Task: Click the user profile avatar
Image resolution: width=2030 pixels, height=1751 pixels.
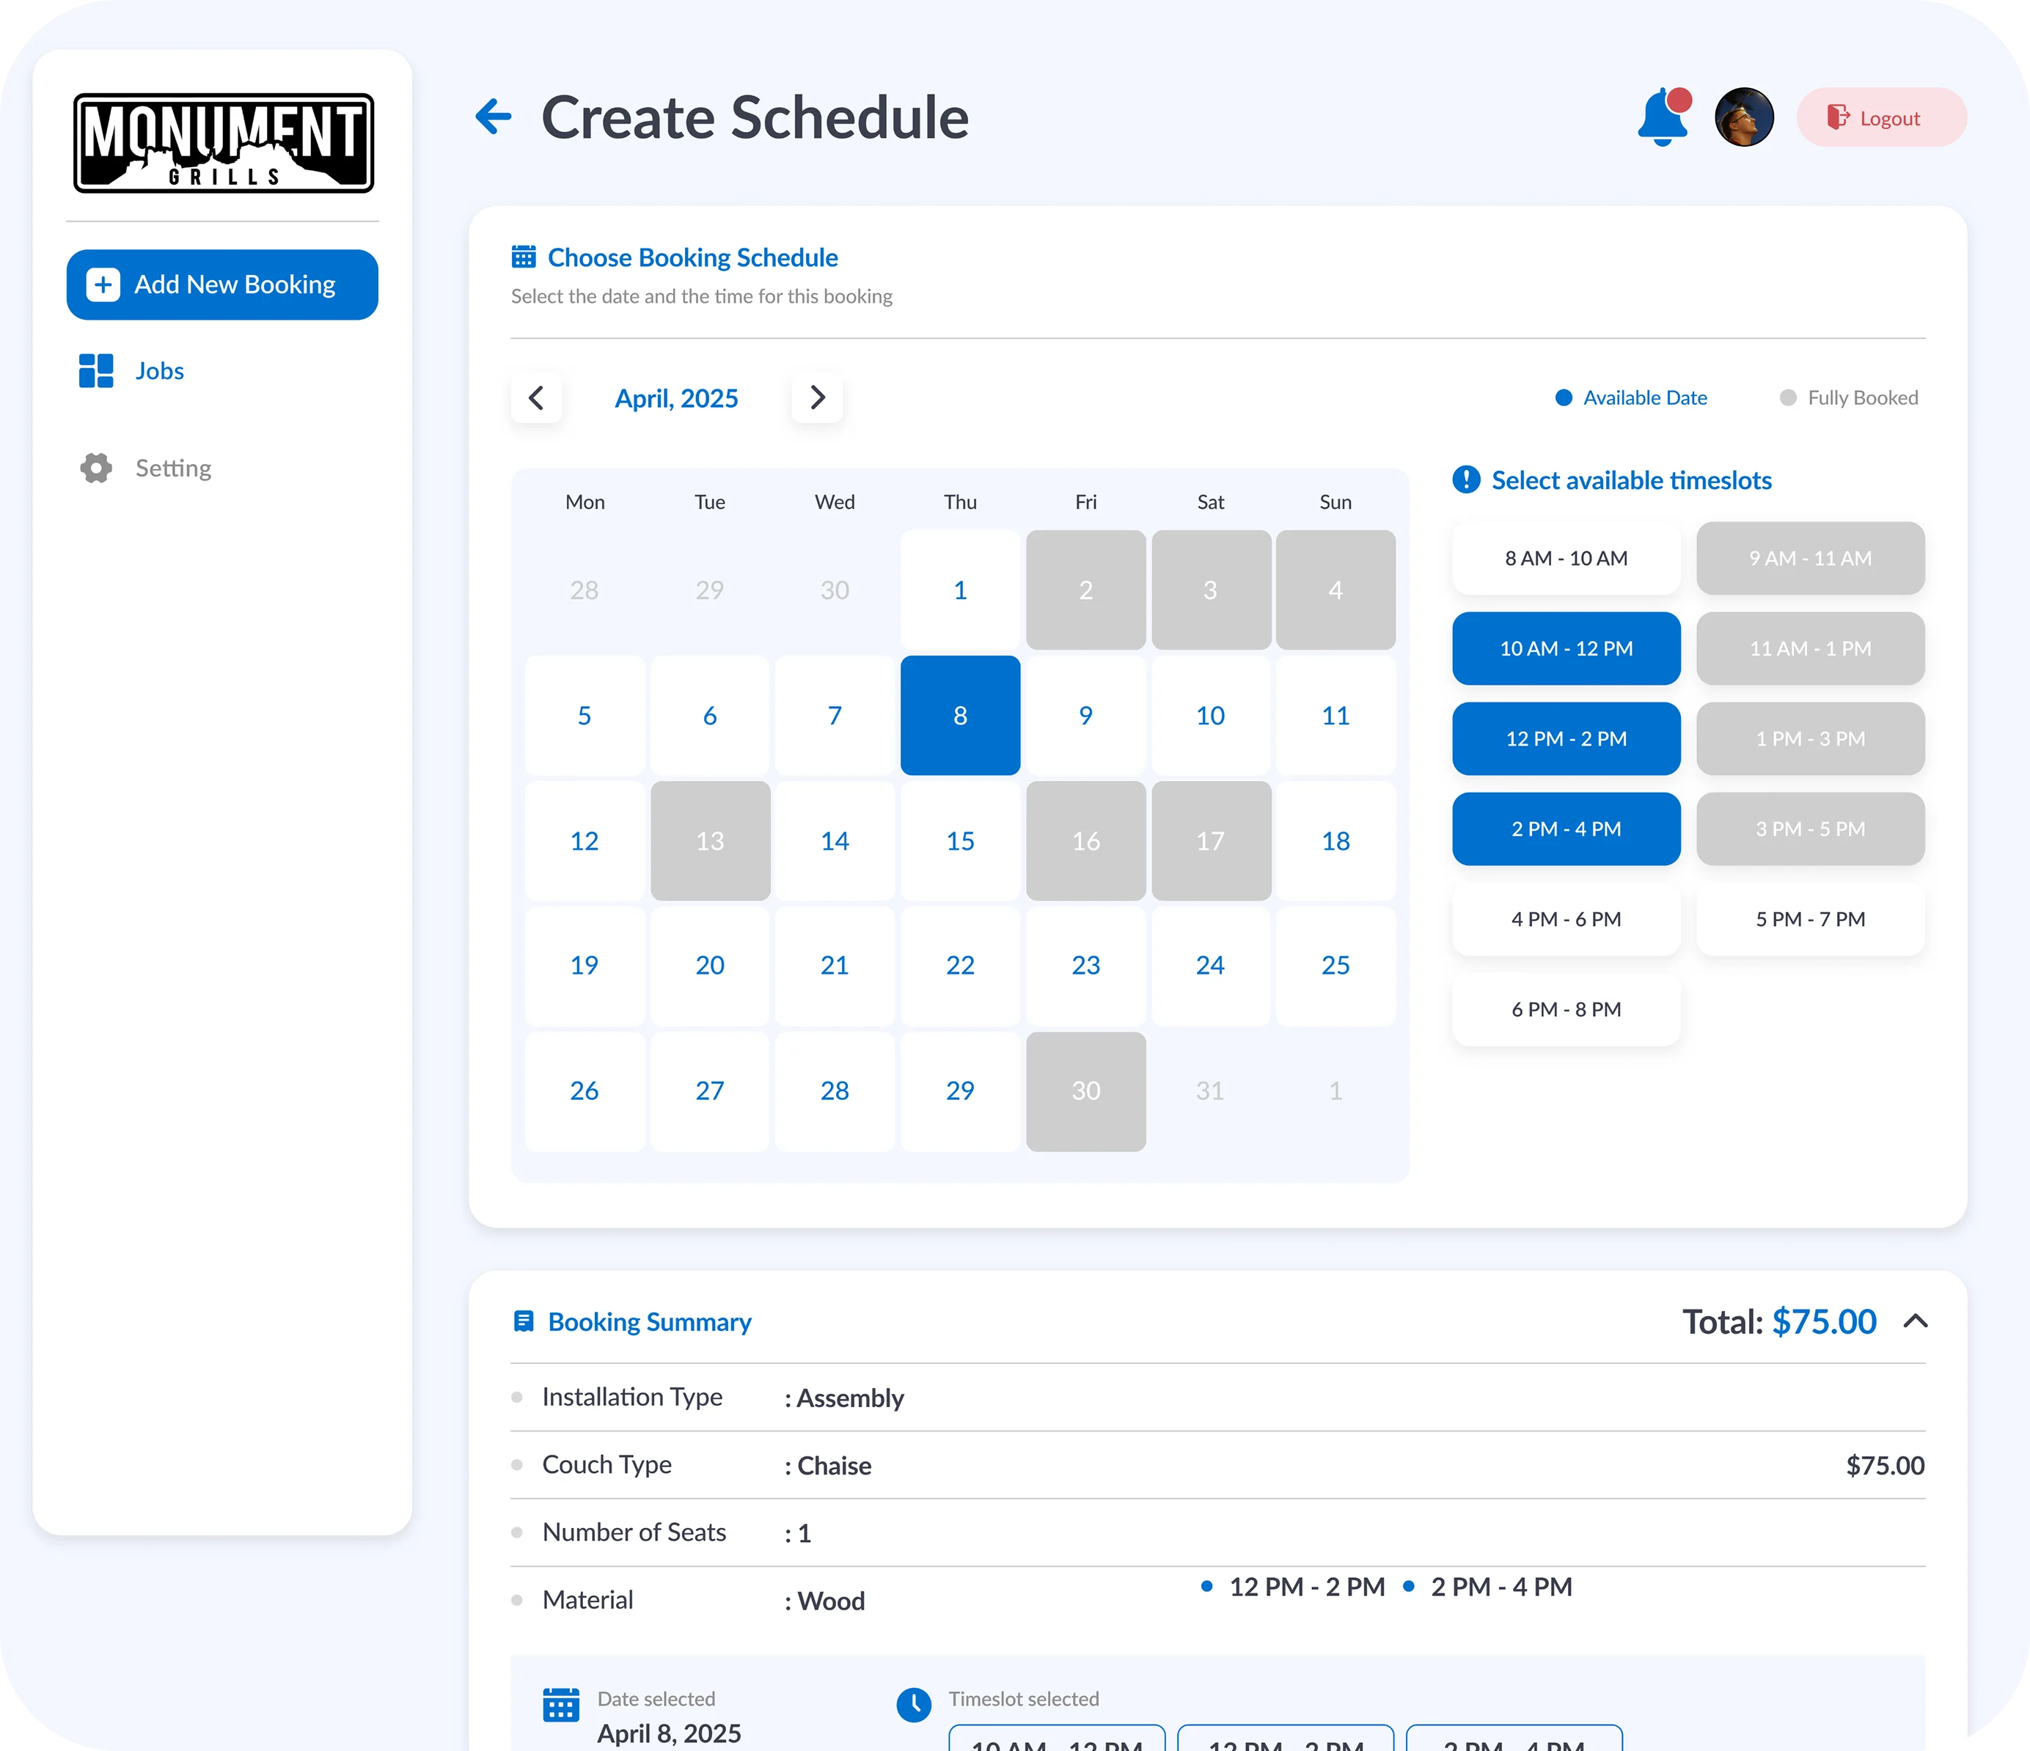Action: (x=1744, y=117)
